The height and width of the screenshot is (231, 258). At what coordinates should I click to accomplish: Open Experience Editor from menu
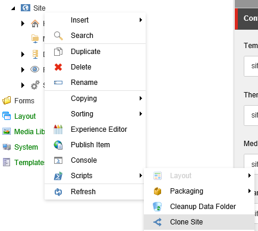point(95,129)
